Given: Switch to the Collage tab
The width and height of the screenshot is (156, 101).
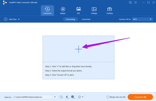Looking at the screenshot, I should tap(94, 11).
